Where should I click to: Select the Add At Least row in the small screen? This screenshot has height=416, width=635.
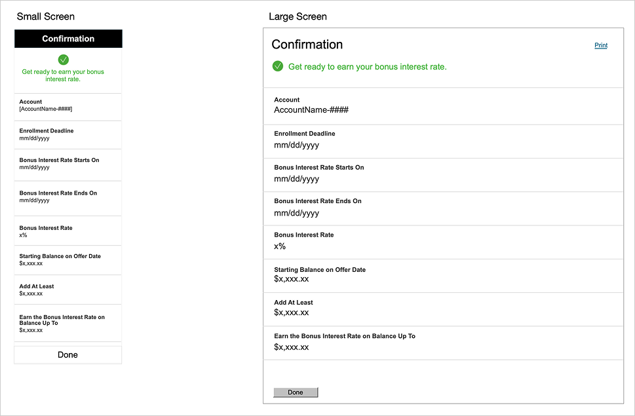tap(68, 290)
